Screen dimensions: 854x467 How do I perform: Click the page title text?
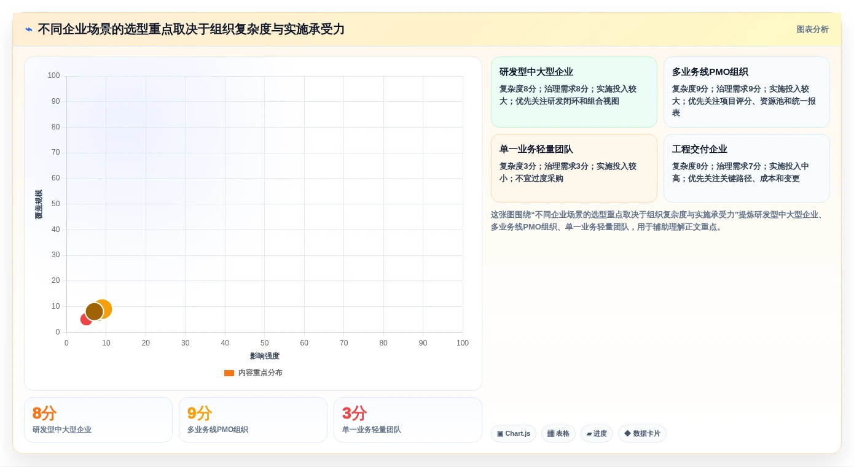click(191, 29)
